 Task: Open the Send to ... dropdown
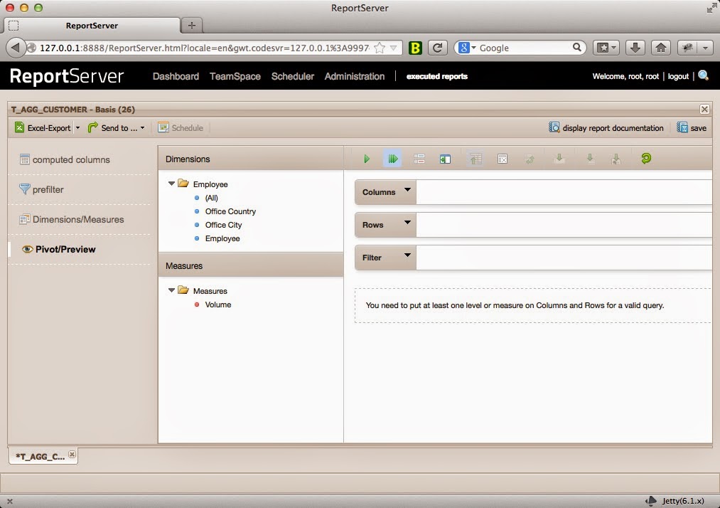point(116,128)
